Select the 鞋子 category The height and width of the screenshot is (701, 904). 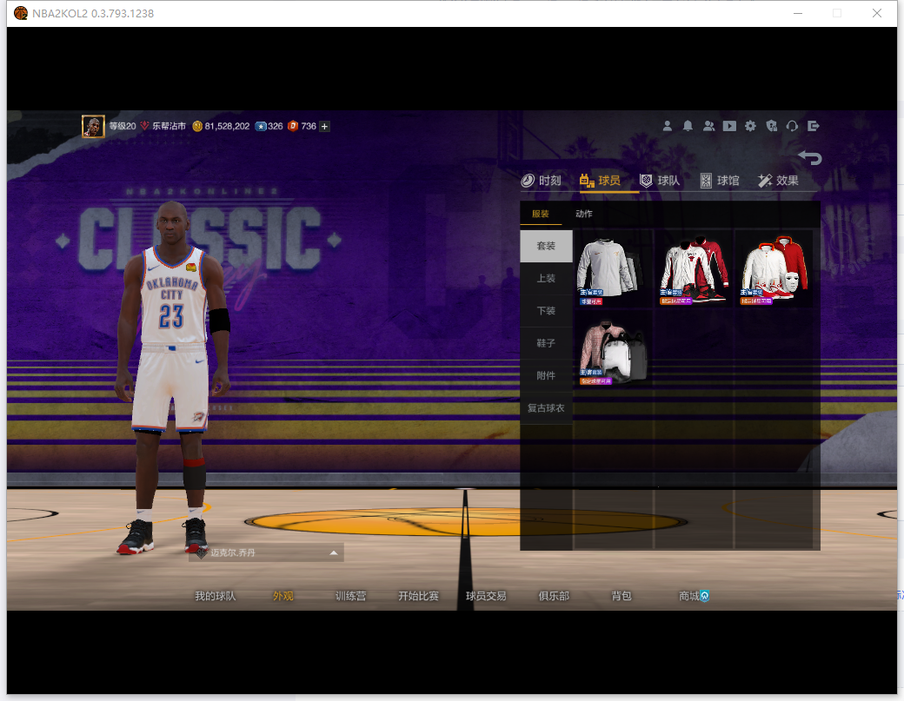[x=546, y=343]
